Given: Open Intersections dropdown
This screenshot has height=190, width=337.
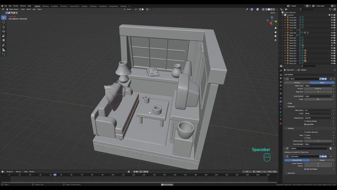Looking at the screenshot, I should point(318,118).
